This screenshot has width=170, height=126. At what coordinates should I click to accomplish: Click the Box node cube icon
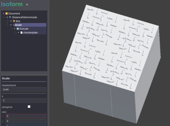pyautogui.click(x=14, y=21)
